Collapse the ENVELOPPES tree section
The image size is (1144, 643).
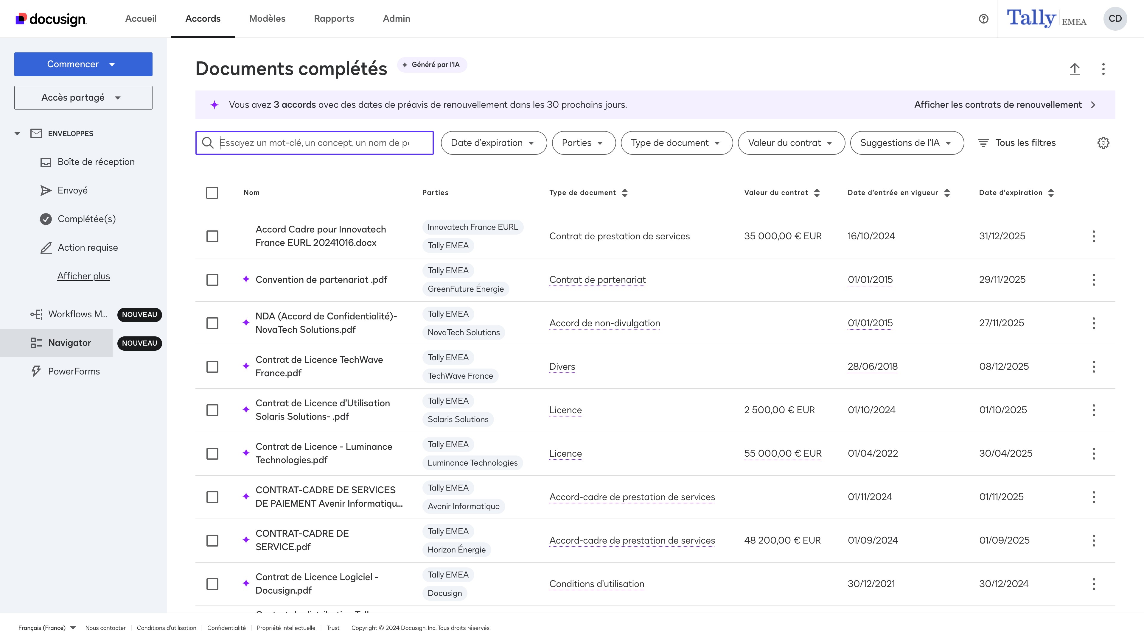17,134
